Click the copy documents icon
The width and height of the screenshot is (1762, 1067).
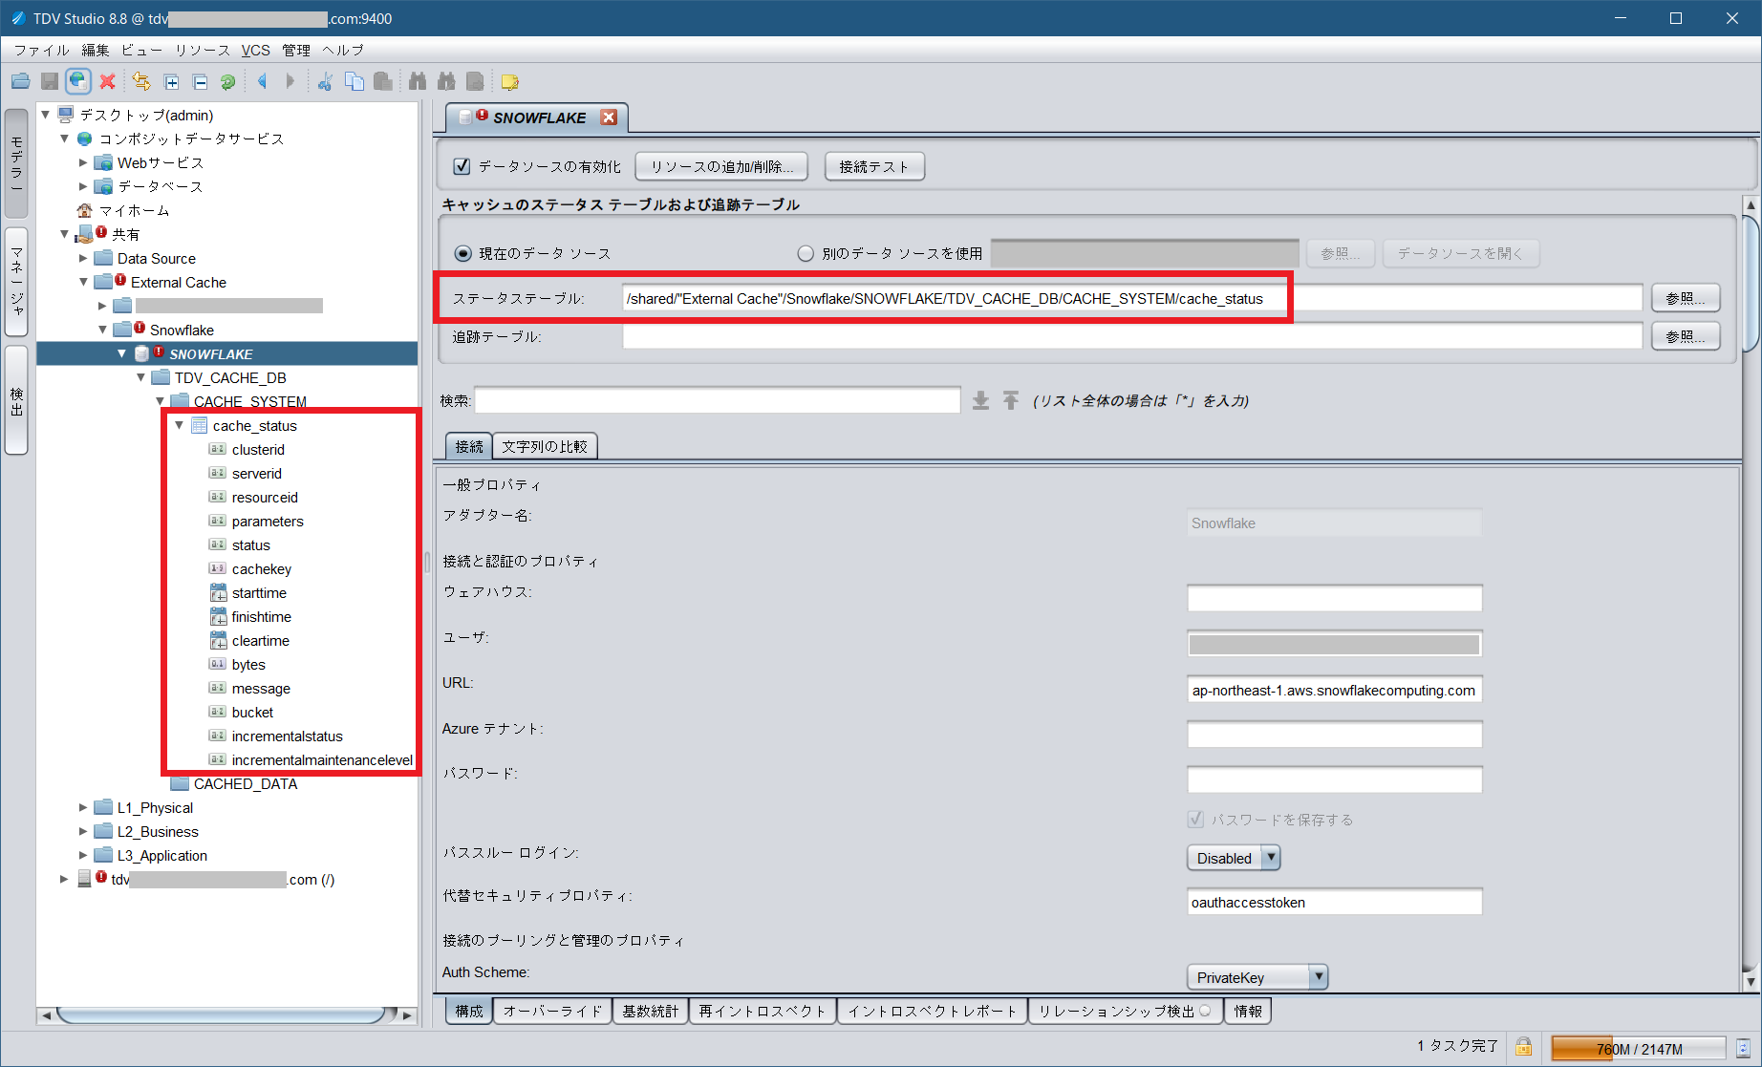355,82
